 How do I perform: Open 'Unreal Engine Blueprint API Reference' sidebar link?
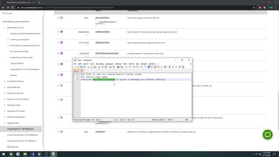click(22, 135)
